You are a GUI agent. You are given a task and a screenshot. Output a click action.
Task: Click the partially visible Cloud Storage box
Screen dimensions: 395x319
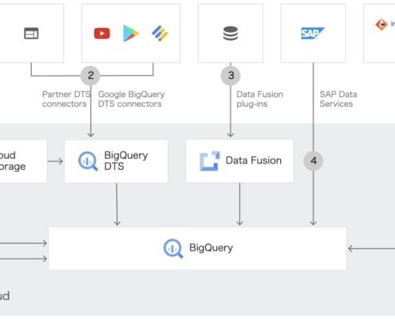[x=23, y=161]
